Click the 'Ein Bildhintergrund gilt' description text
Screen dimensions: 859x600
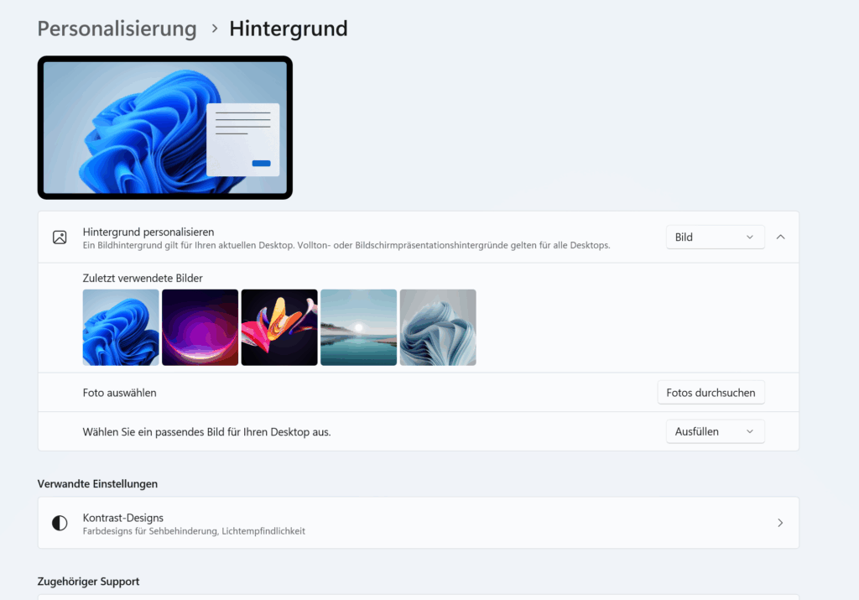pos(346,246)
